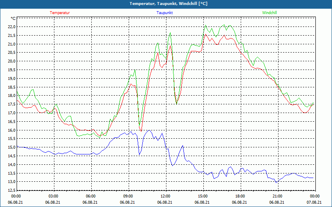Click the '06.08.21' date below '21:00'

pos(277,202)
